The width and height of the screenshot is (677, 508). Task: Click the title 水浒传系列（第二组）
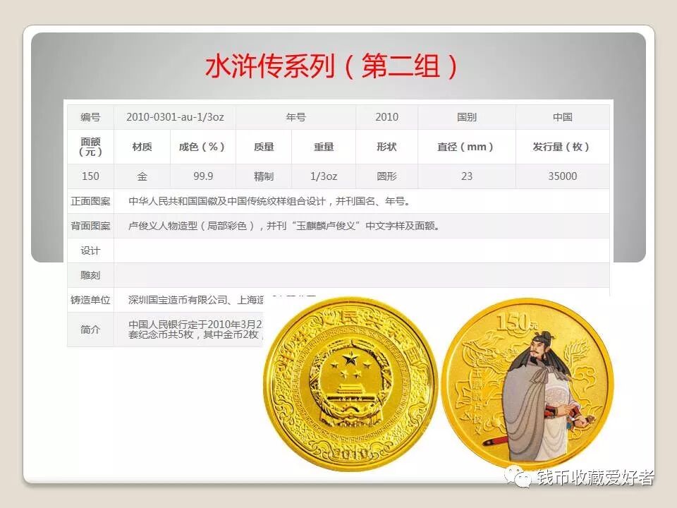(331, 66)
